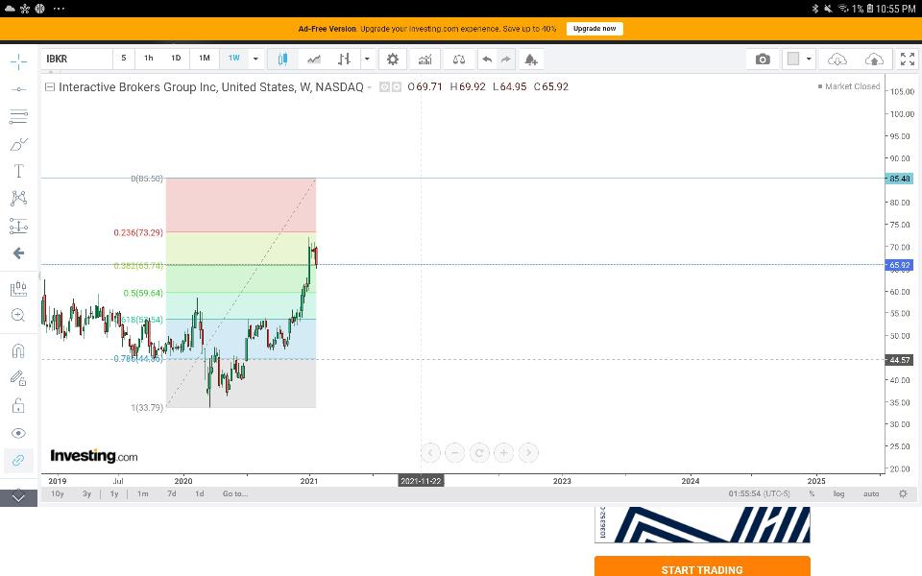Click the back arrow in the left toolbar

(x=19, y=253)
